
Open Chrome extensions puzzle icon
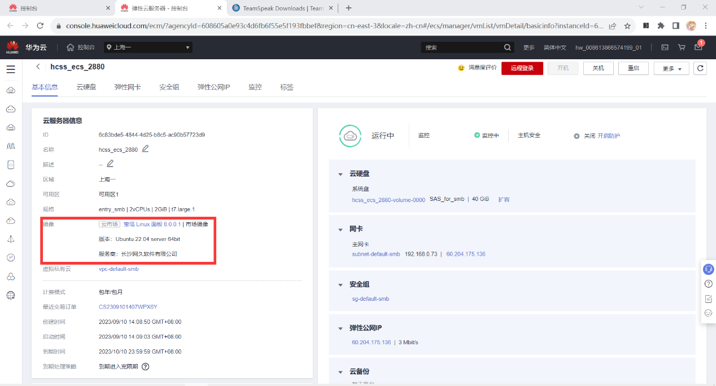click(661, 26)
